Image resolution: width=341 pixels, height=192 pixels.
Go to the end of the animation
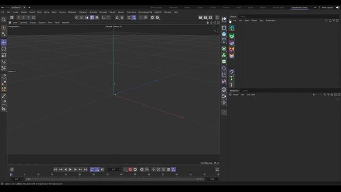coord(85,170)
